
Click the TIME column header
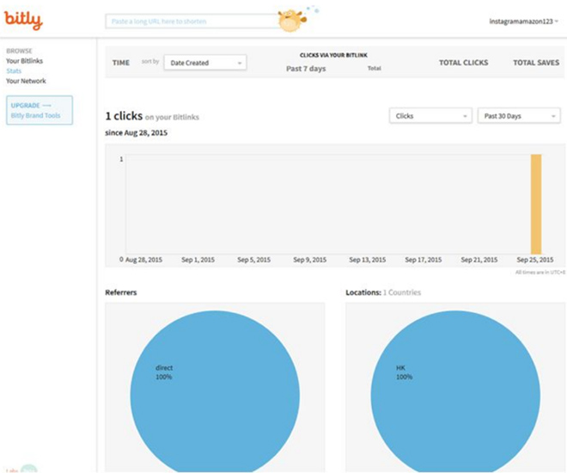click(x=121, y=63)
